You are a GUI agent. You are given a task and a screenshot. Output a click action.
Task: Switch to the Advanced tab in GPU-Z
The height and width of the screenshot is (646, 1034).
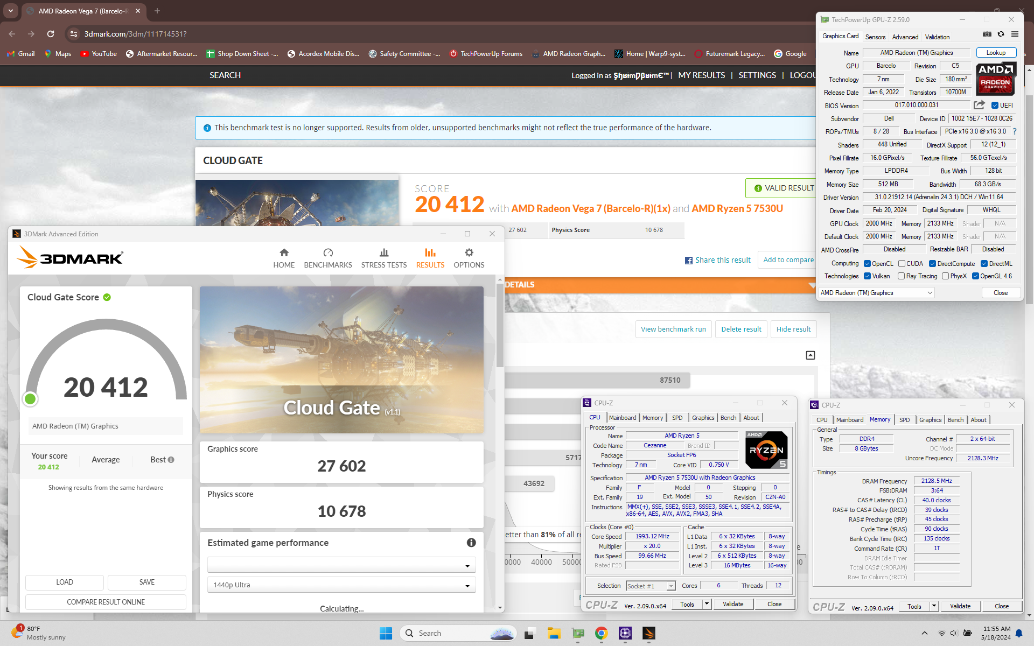click(905, 37)
